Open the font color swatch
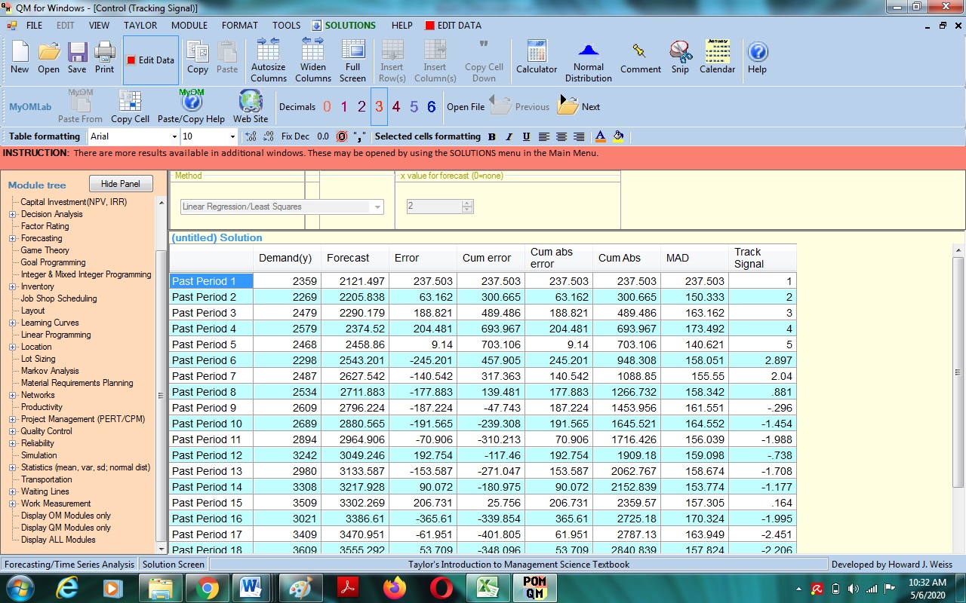 click(x=601, y=136)
